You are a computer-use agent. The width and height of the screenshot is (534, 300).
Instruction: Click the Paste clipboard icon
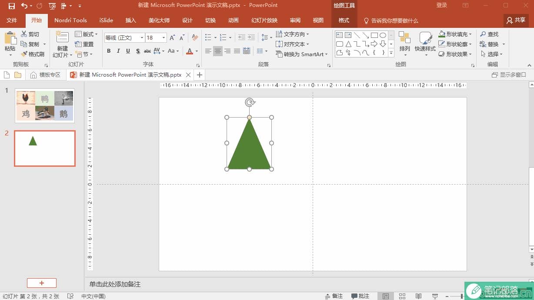[x=10, y=38]
